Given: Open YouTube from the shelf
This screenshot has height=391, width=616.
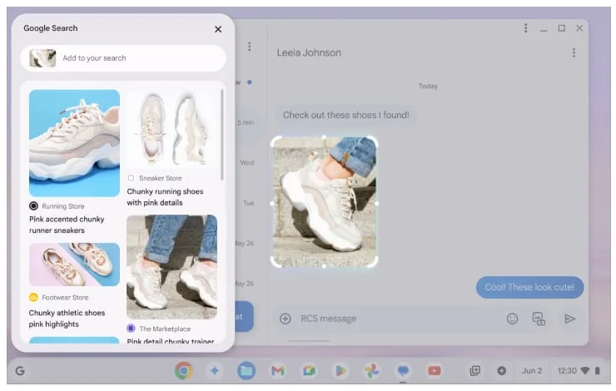Looking at the screenshot, I should pyautogui.click(x=434, y=370).
